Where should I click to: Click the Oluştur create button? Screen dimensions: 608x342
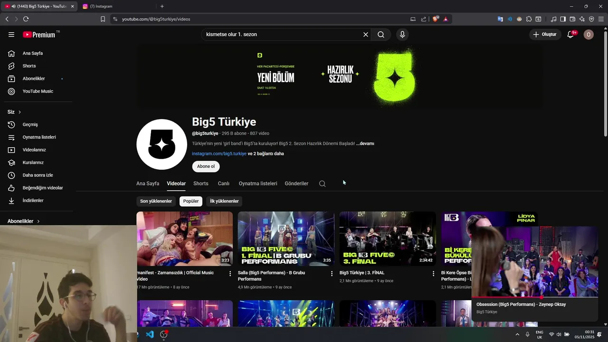point(544,34)
